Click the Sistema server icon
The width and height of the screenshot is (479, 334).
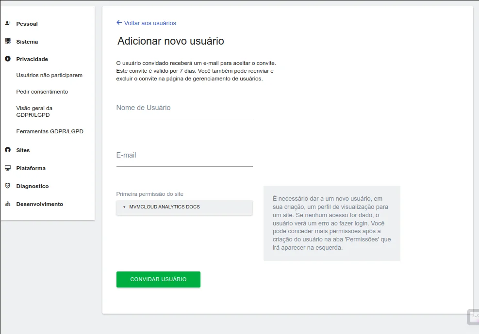point(8,42)
